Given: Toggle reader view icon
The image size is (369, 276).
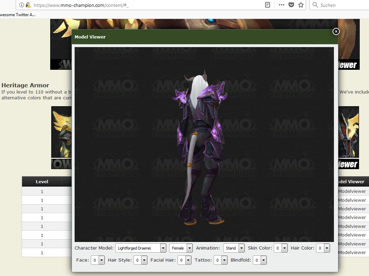Looking at the screenshot, I should [x=267, y=5].
